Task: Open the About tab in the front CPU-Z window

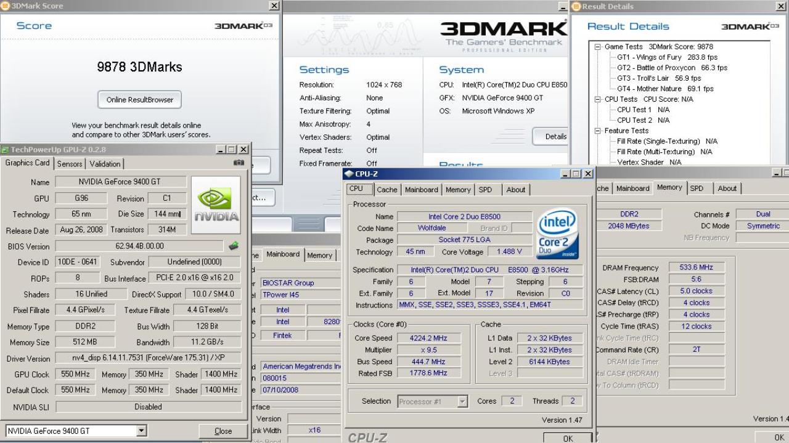Action: pos(516,190)
